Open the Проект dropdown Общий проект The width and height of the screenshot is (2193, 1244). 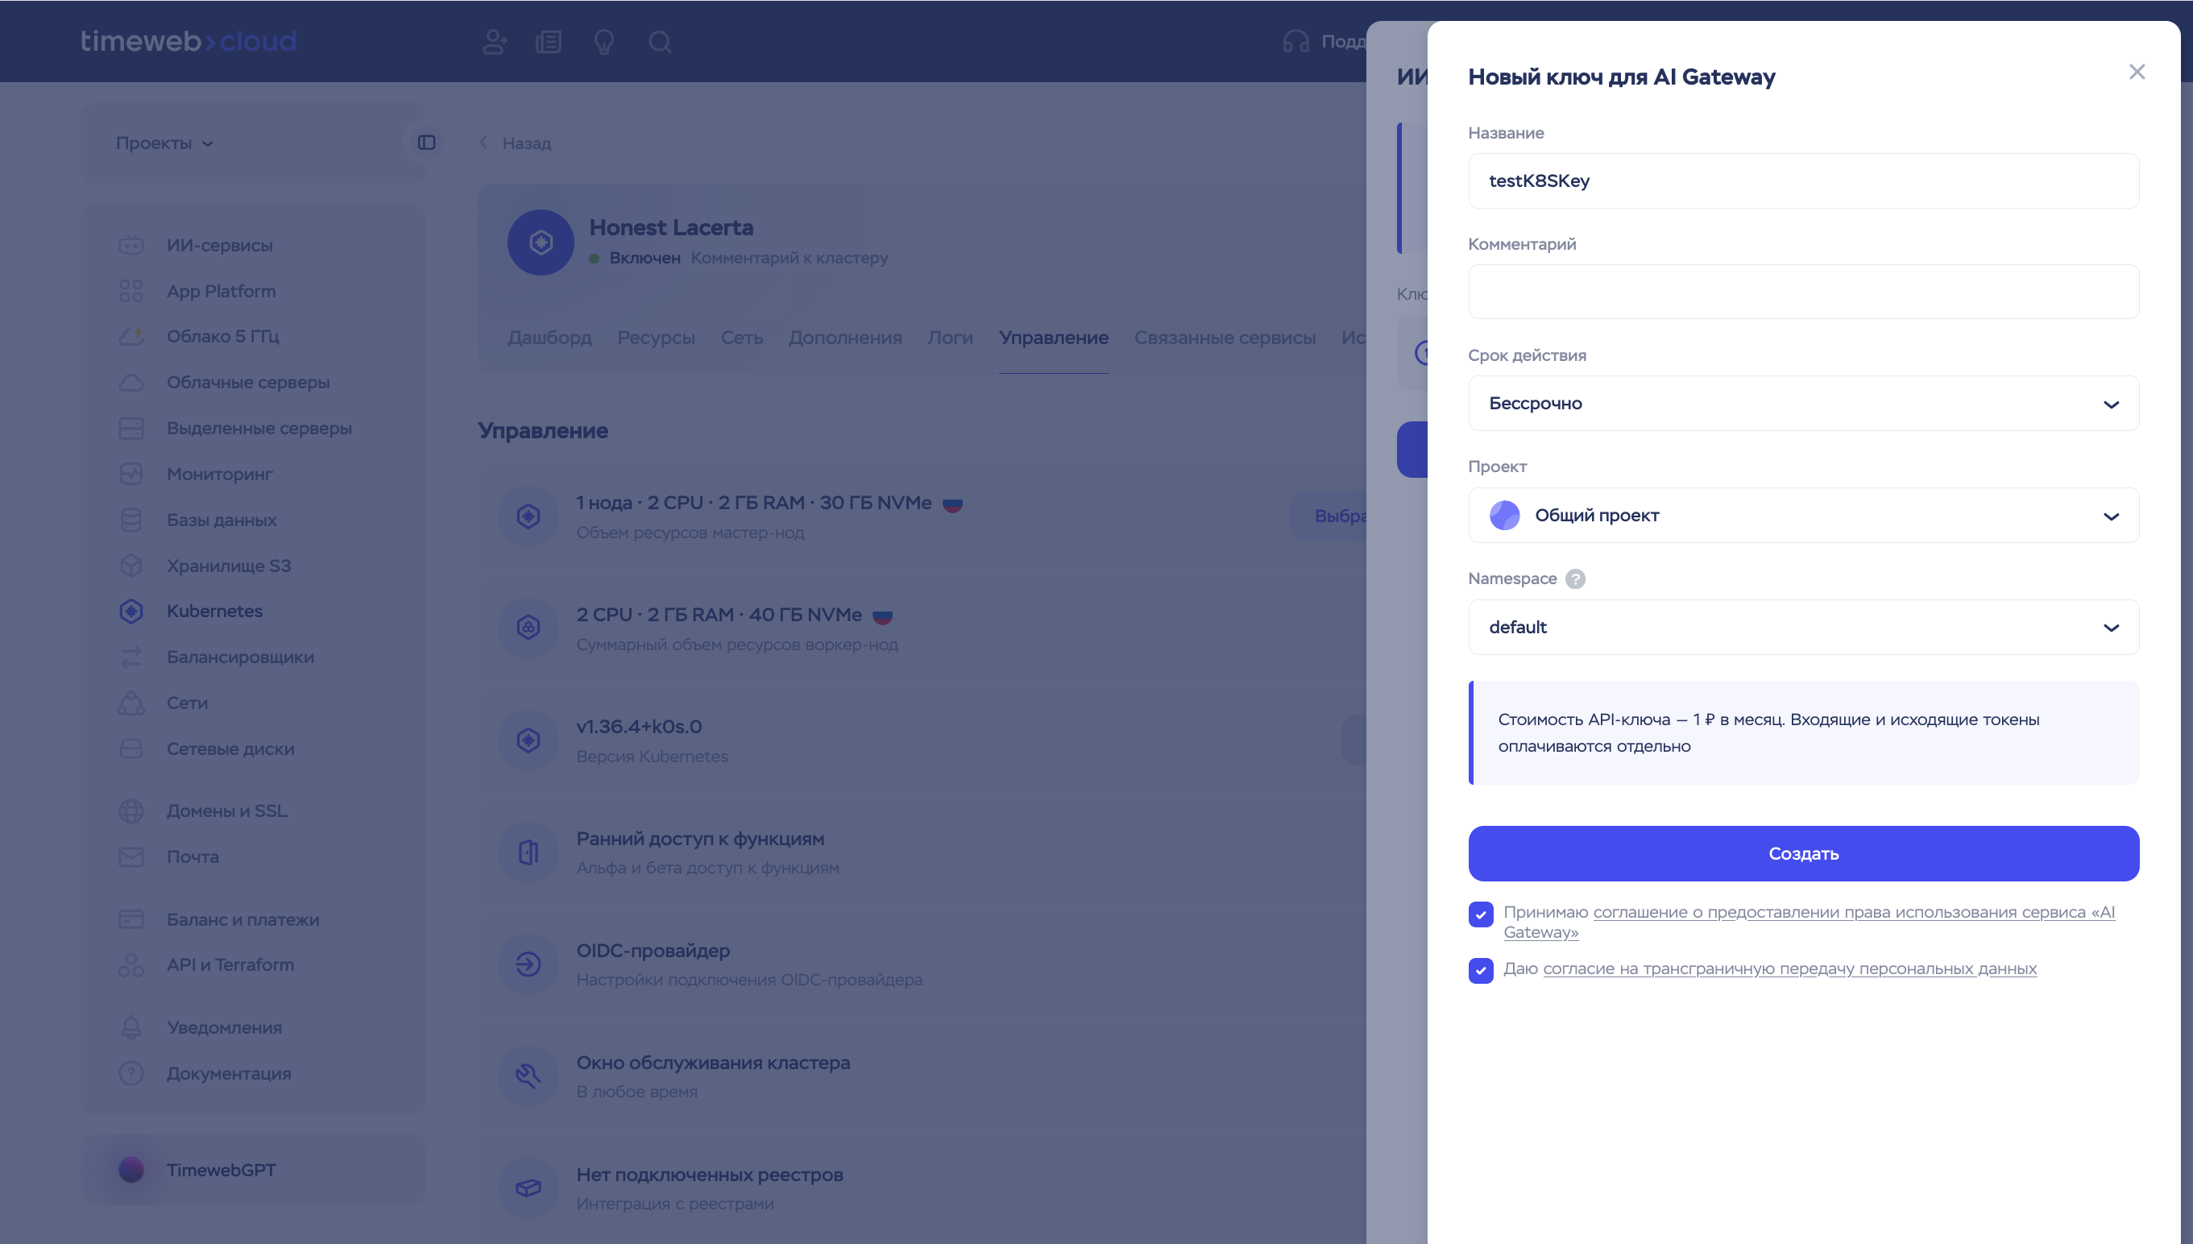click(1803, 515)
